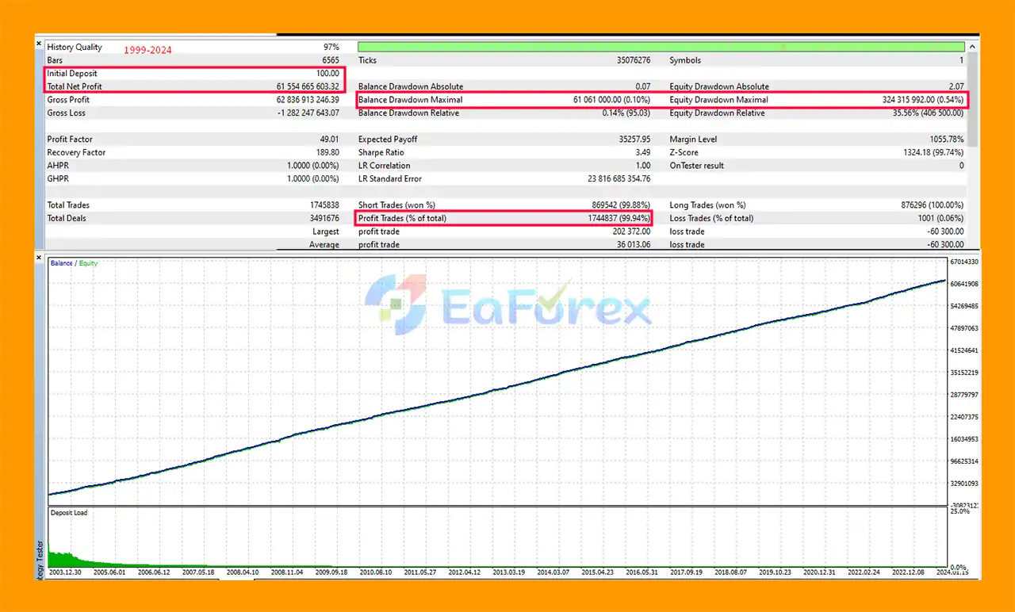Click the Sharpe Ratio row label

coord(382,152)
